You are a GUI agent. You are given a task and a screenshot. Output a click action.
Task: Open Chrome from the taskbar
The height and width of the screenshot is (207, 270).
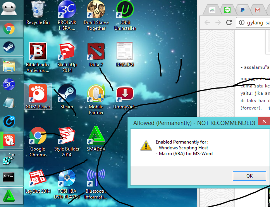pyautogui.click(x=12, y=29)
